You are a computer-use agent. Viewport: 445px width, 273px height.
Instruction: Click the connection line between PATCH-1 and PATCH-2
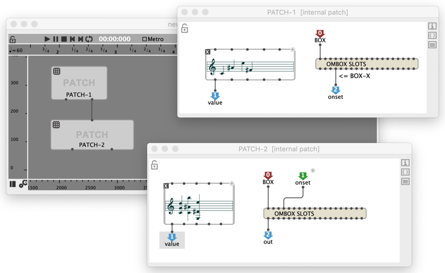coord(92,110)
